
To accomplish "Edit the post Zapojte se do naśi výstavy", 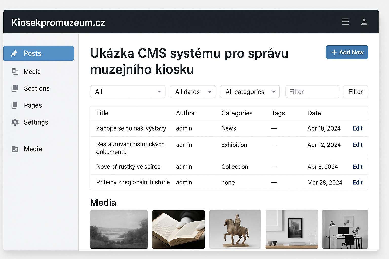I will [x=357, y=128].
